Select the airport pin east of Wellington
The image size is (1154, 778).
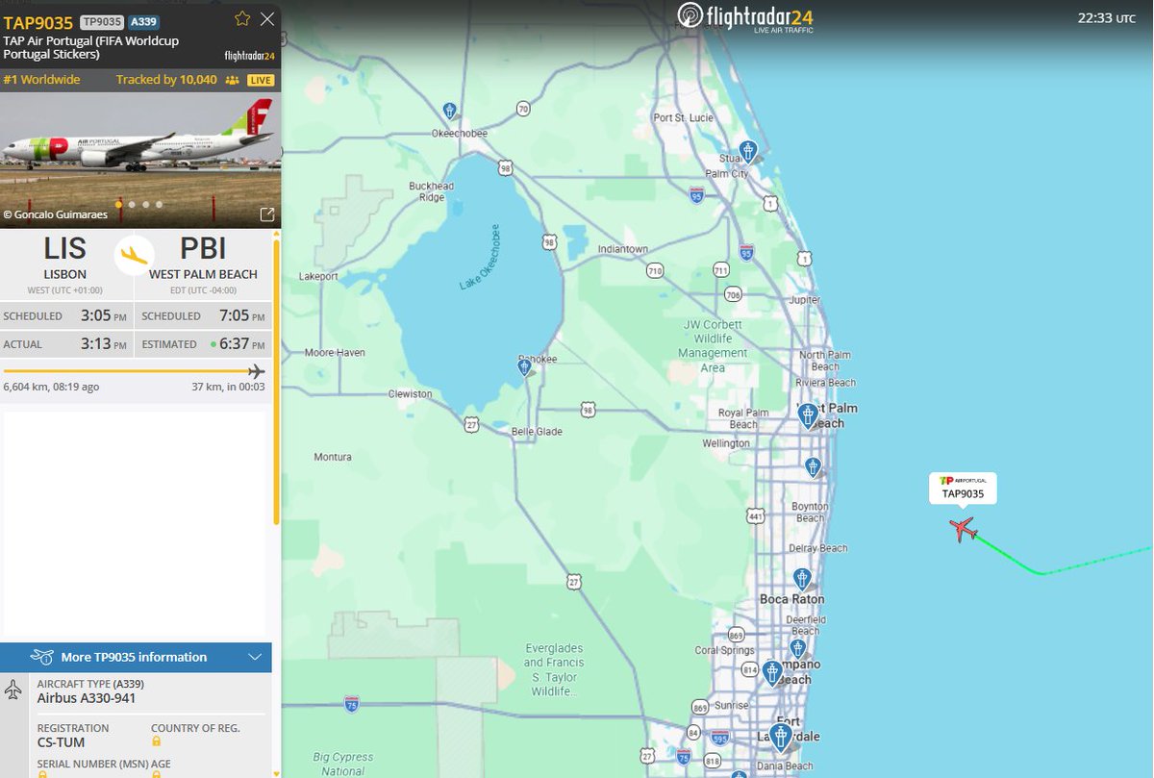coord(813,467)
